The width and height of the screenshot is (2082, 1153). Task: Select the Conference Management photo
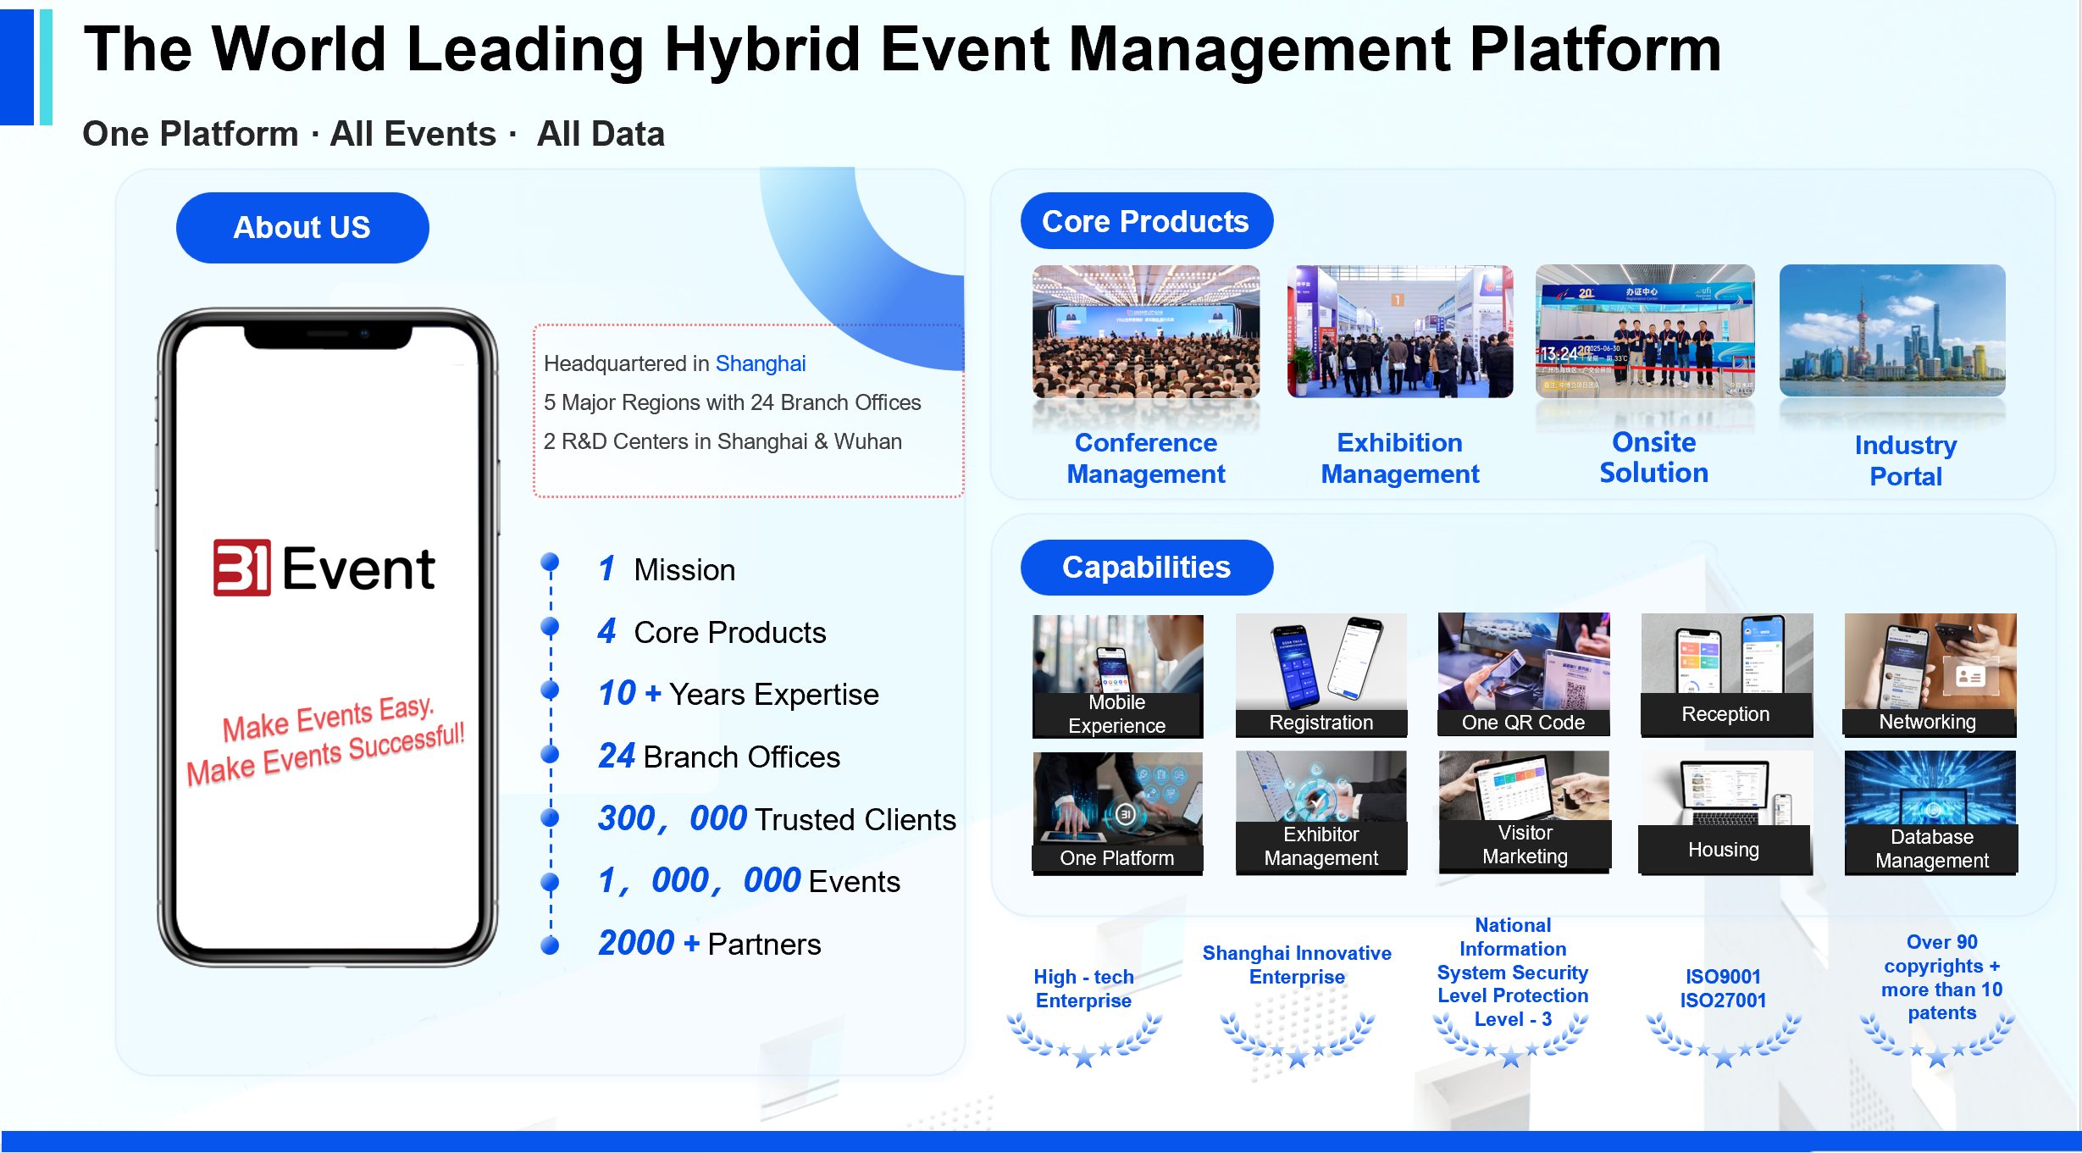coord(1145,331)
